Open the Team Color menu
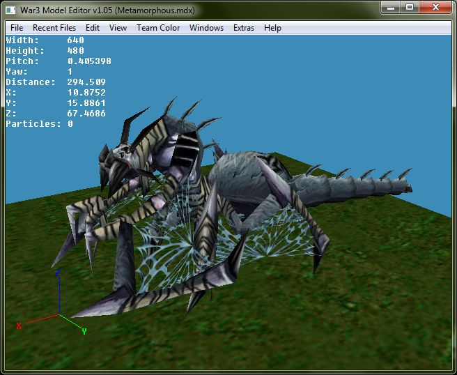 (158, 28)
